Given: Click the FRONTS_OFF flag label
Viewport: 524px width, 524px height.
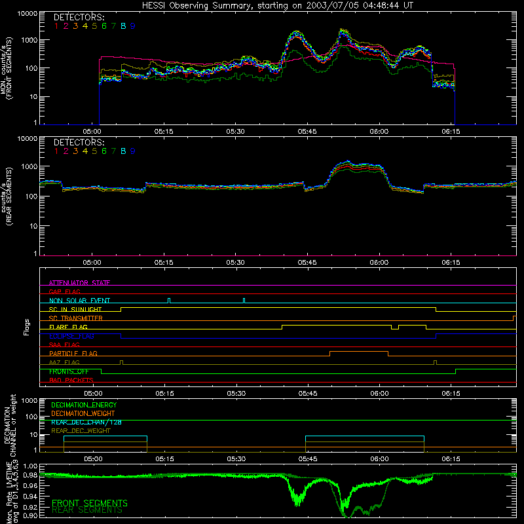Looking at the screenshot, I should (69, 371).
